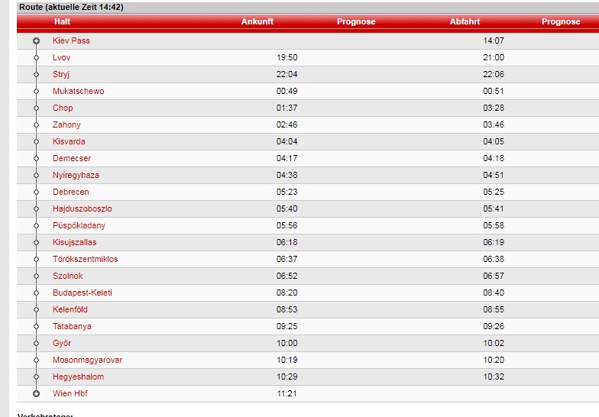Click the route stop marker beside Lvov
Viewport: 599px width, 417px height.
pyautogui.click(x=36, y=57)
